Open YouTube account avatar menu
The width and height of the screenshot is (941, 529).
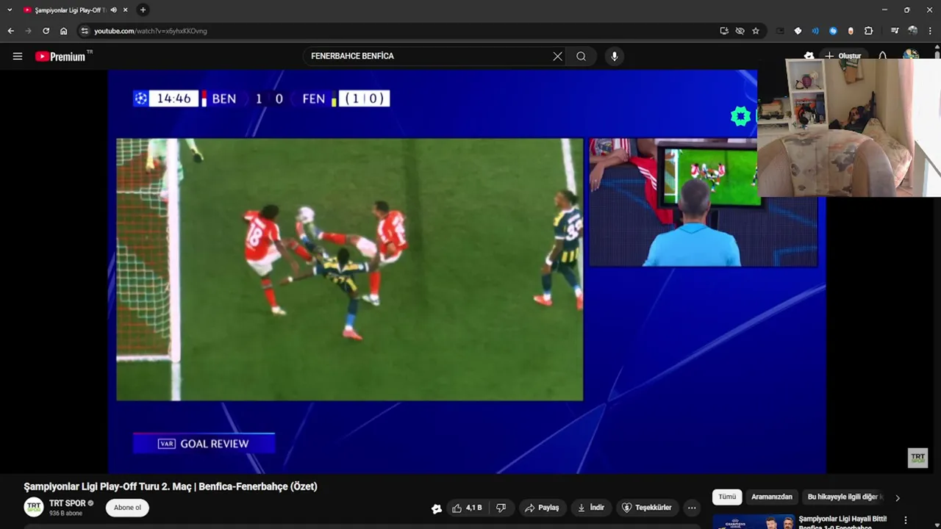(x=911, y=56)
